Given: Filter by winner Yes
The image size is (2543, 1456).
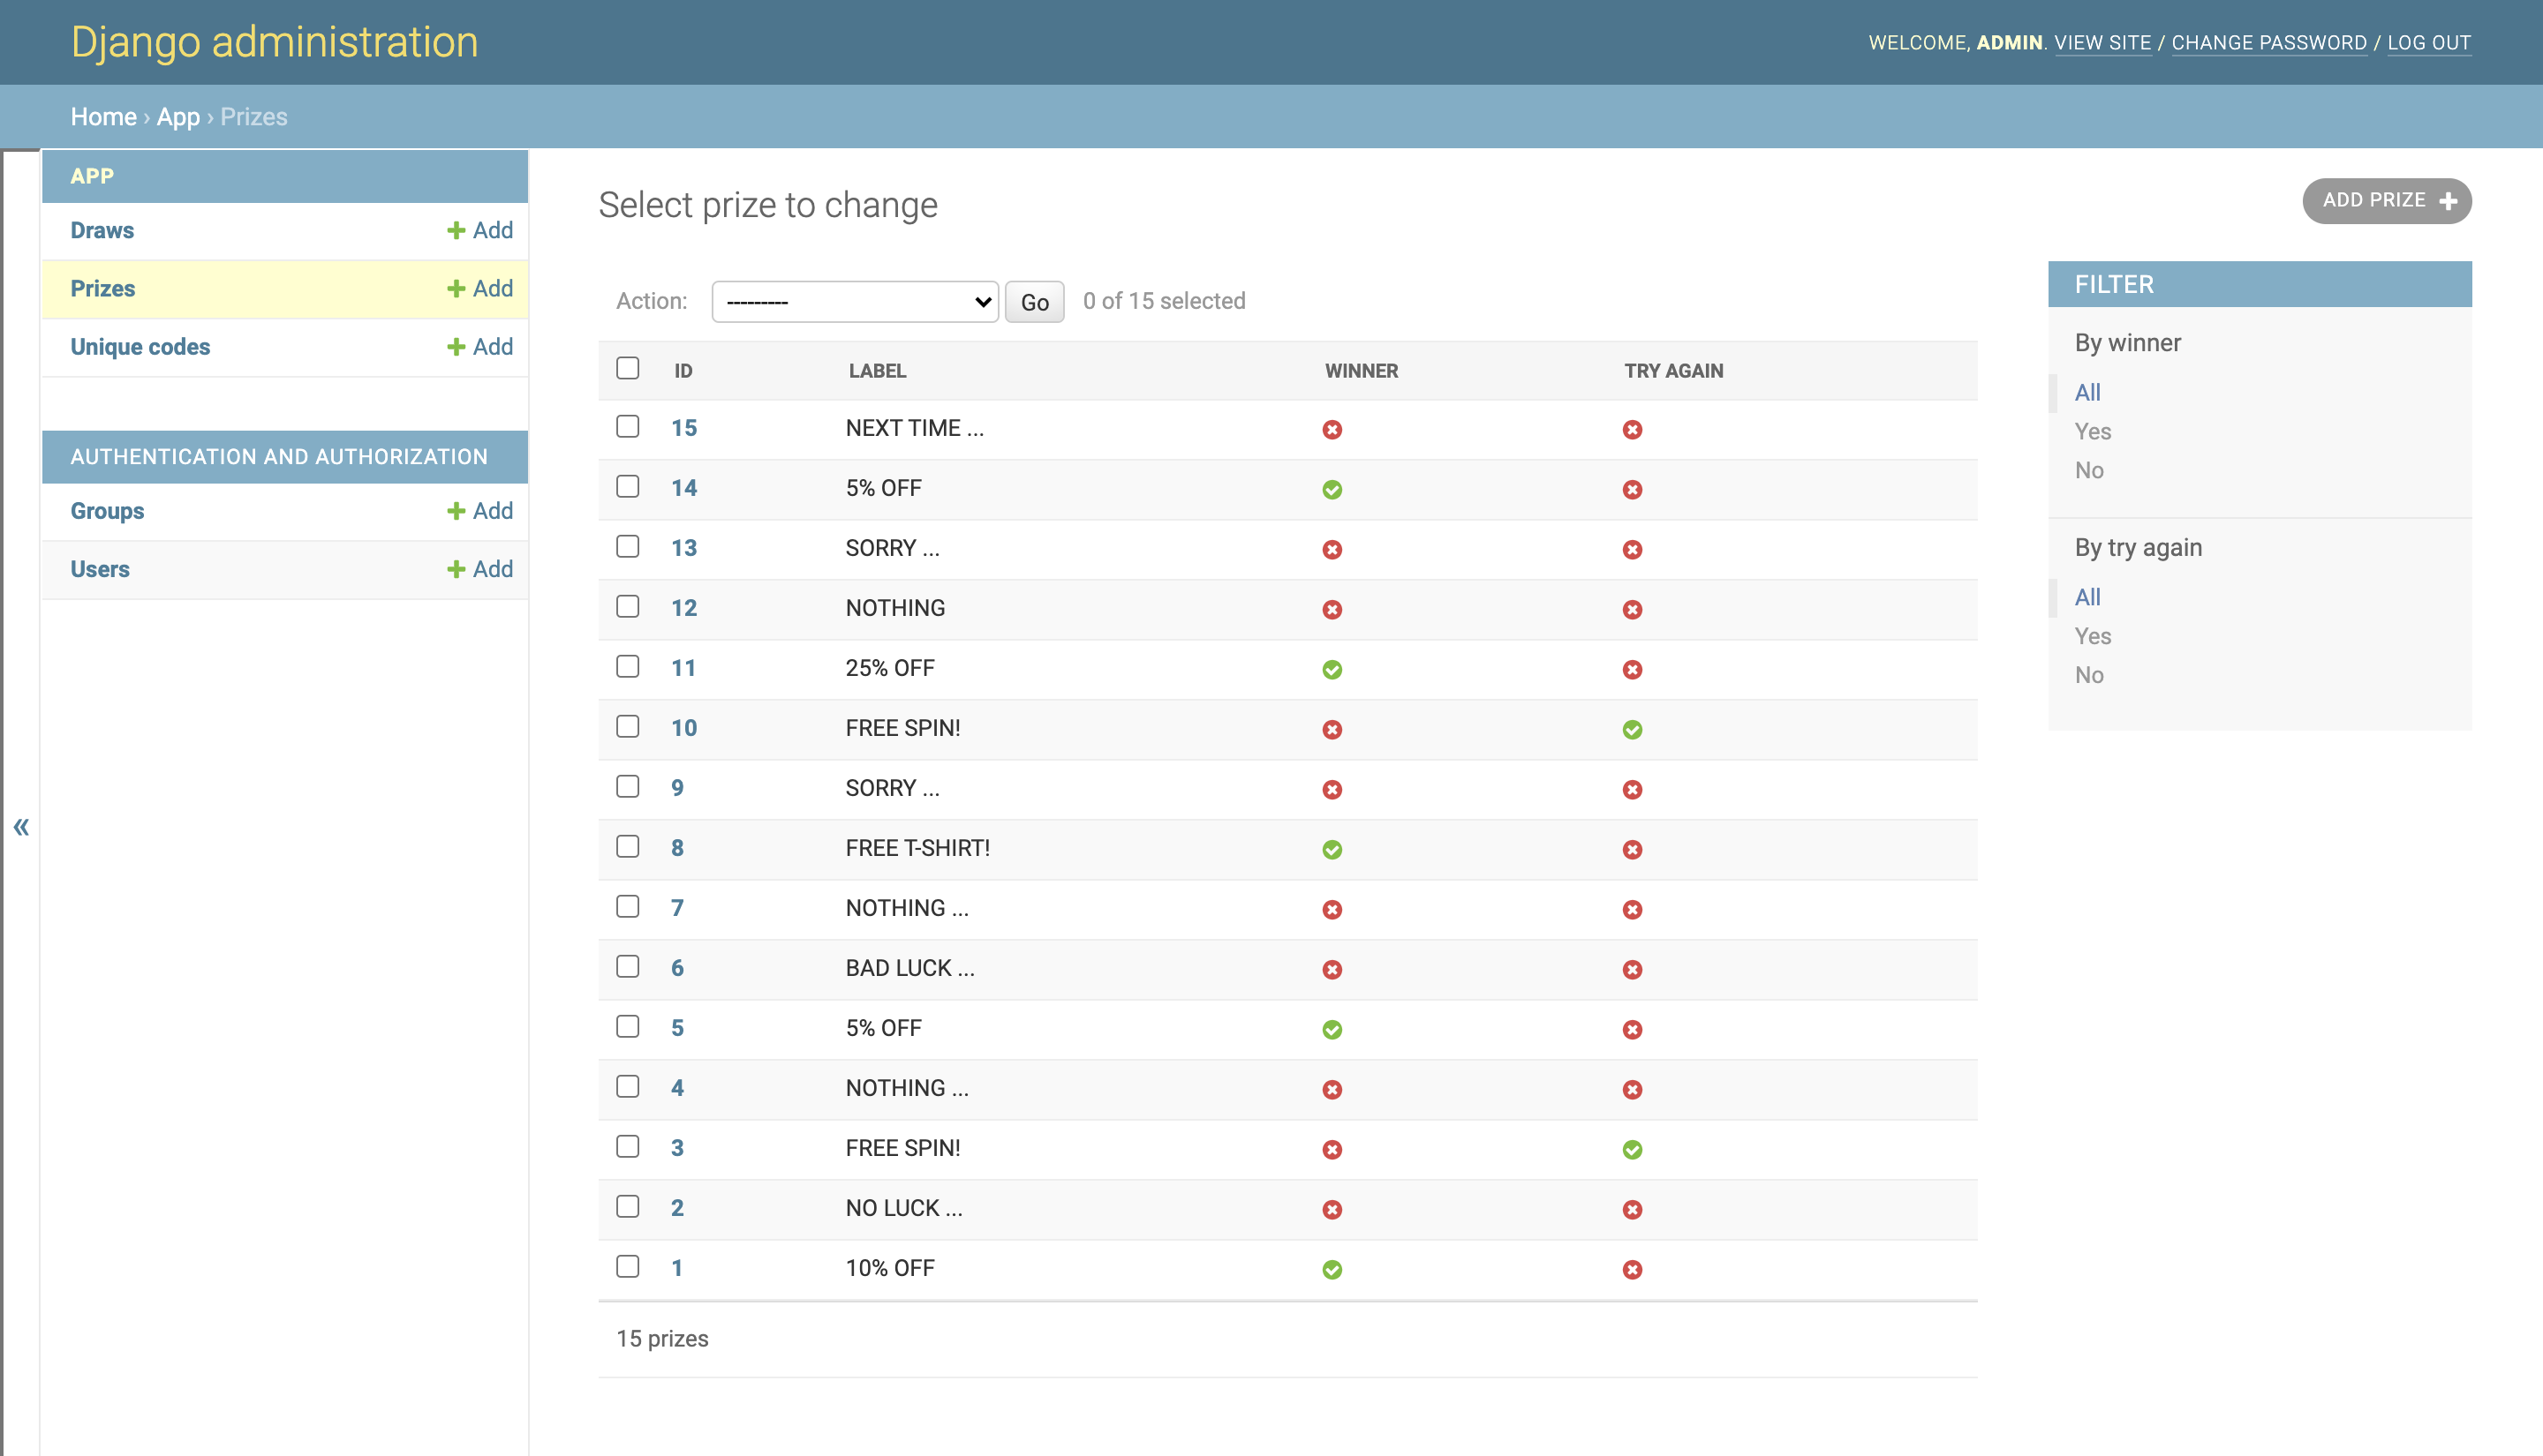Looking at the screenshot, I should pyautogui.click(x=2092, y=431).
